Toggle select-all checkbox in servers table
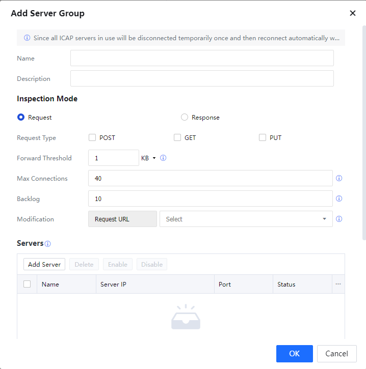The height and width of the screenshot is (369, 366). coord(27,285)
